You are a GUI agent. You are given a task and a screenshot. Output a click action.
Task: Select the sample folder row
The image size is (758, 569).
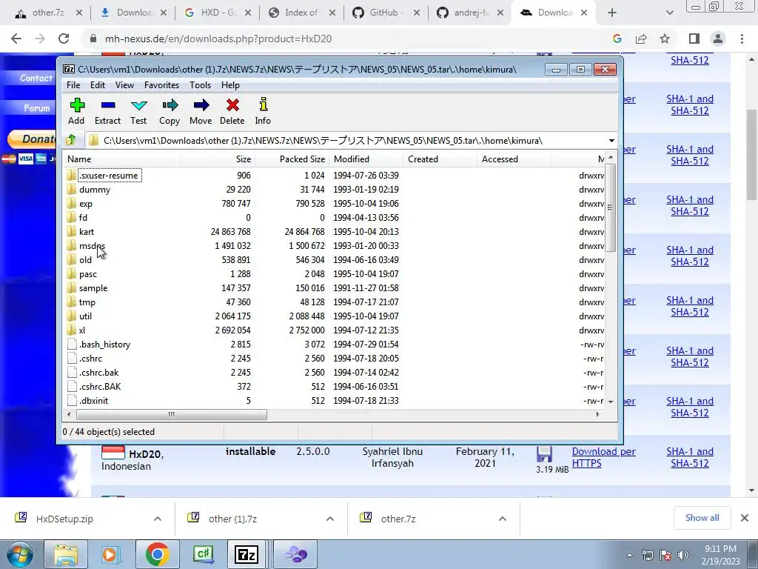pyautogui.click(x=335, y=288)
